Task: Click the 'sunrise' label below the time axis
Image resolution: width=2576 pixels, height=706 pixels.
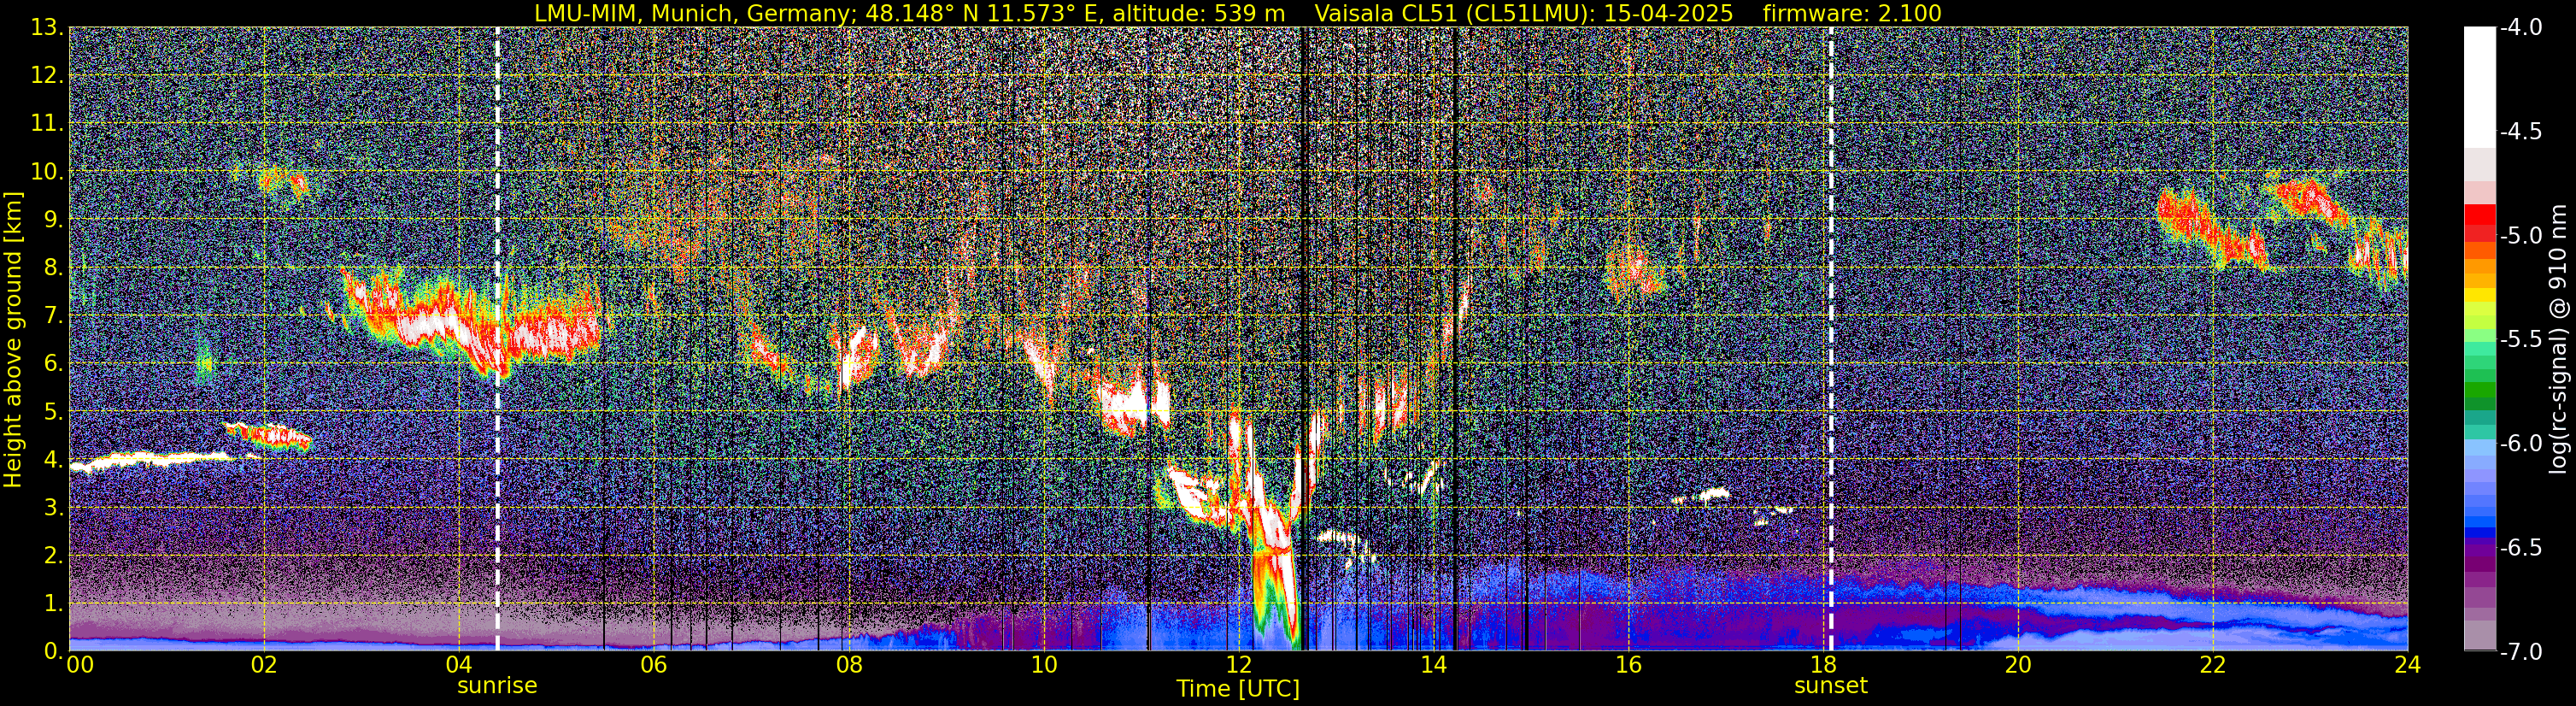Action: click(497, 686)
